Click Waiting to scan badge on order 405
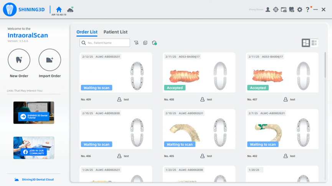Screen dimensions: 332x186 (x=180, y=144)
